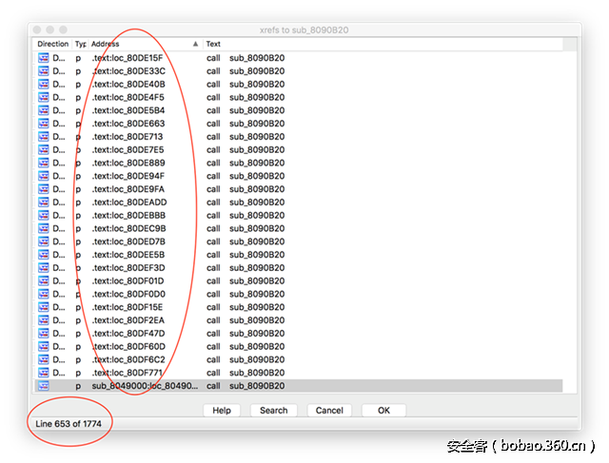609x463 pixels.
Task: Click 'call' text in loc_80DE15F row
Action: click(213, 58)
